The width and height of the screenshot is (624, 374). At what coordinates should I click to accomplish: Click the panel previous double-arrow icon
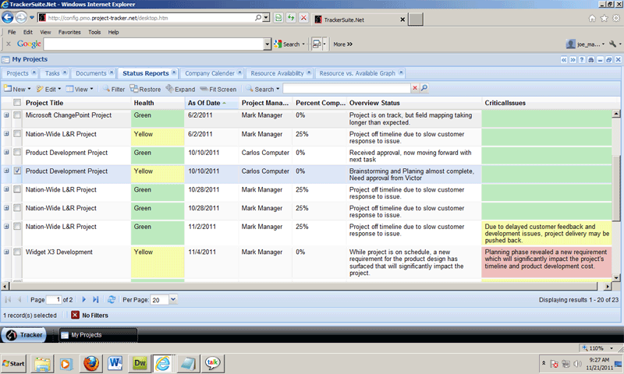(564, 60)
